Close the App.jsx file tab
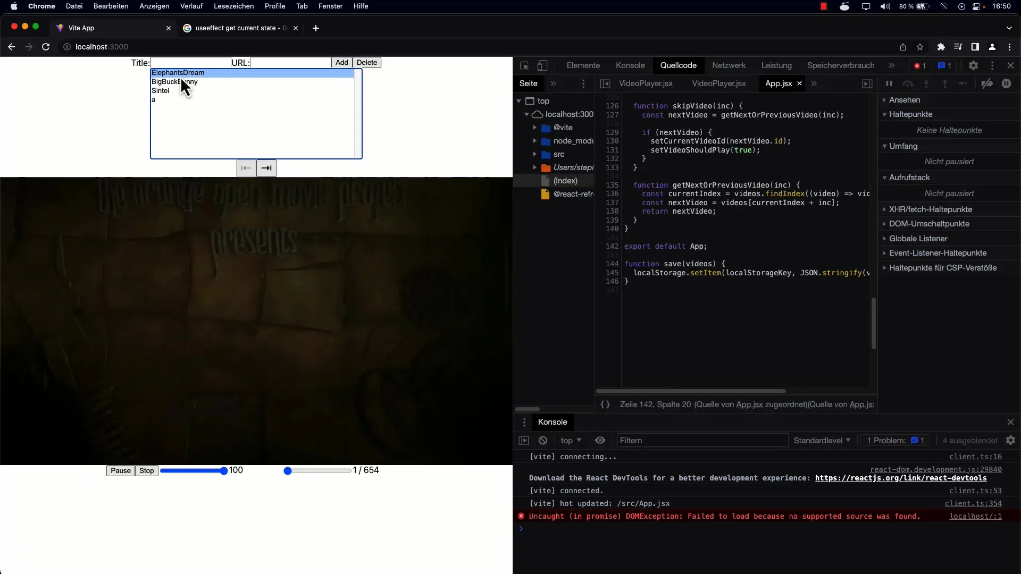Image resolution: width=1021 pixels, height=574 pixels. pyautogui.click(x=799, y=83)
